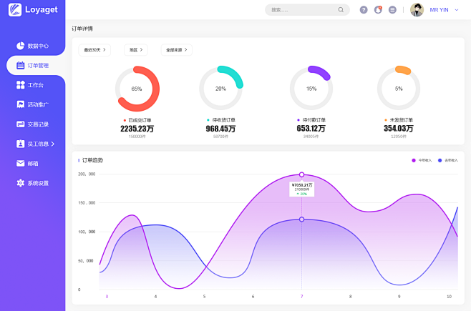Click the purple peak marker at month 7

click(x=301, y=174)
